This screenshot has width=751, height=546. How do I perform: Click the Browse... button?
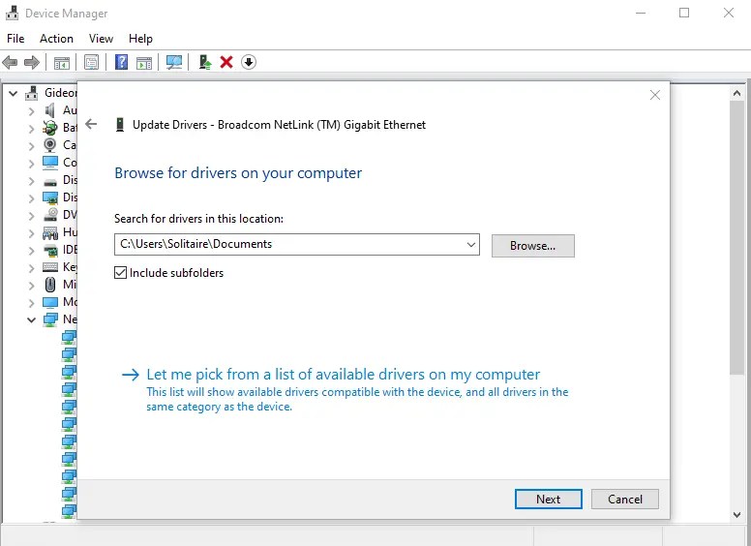coord(533,246)
